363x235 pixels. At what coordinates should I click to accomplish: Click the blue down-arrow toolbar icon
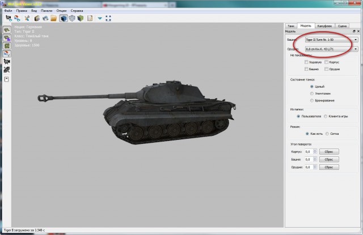click(x=100, y=18)
